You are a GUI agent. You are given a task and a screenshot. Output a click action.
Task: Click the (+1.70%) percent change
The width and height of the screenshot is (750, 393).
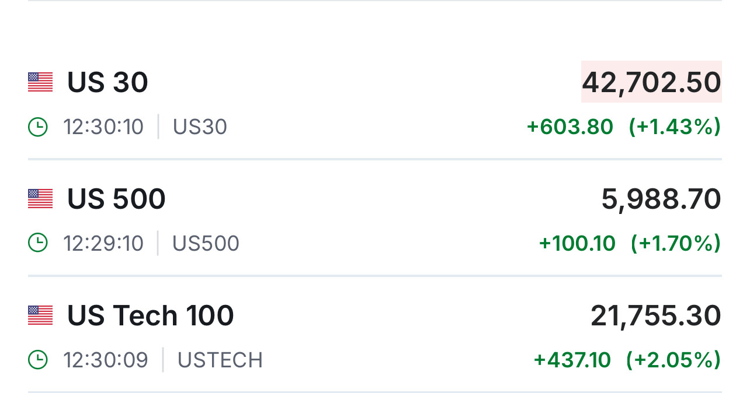(x=675, y=243)
